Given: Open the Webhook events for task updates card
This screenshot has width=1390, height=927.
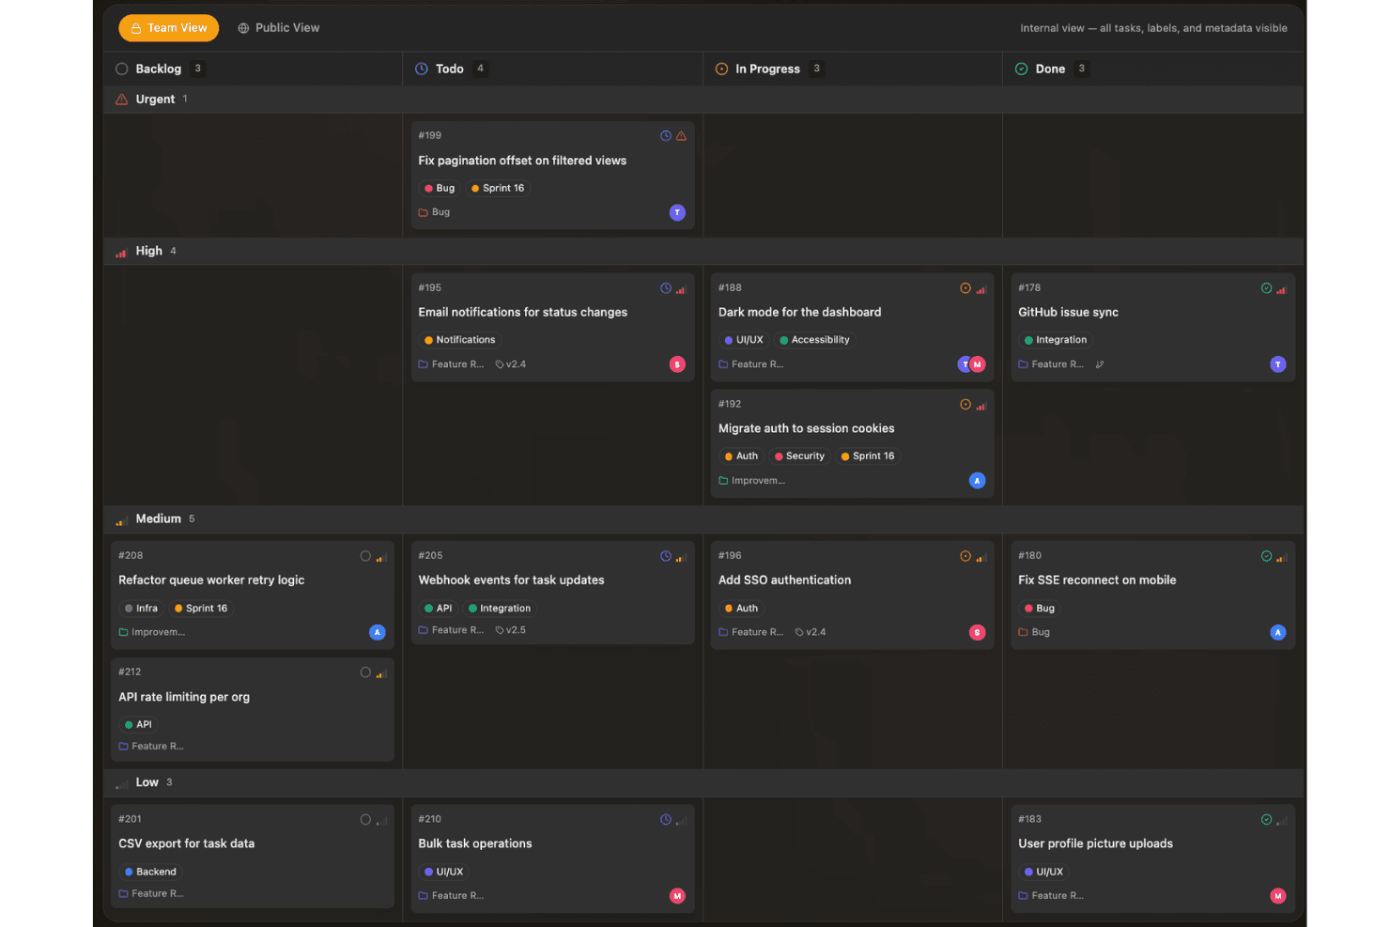Looking at the screenshot, I should pos(552,593).
